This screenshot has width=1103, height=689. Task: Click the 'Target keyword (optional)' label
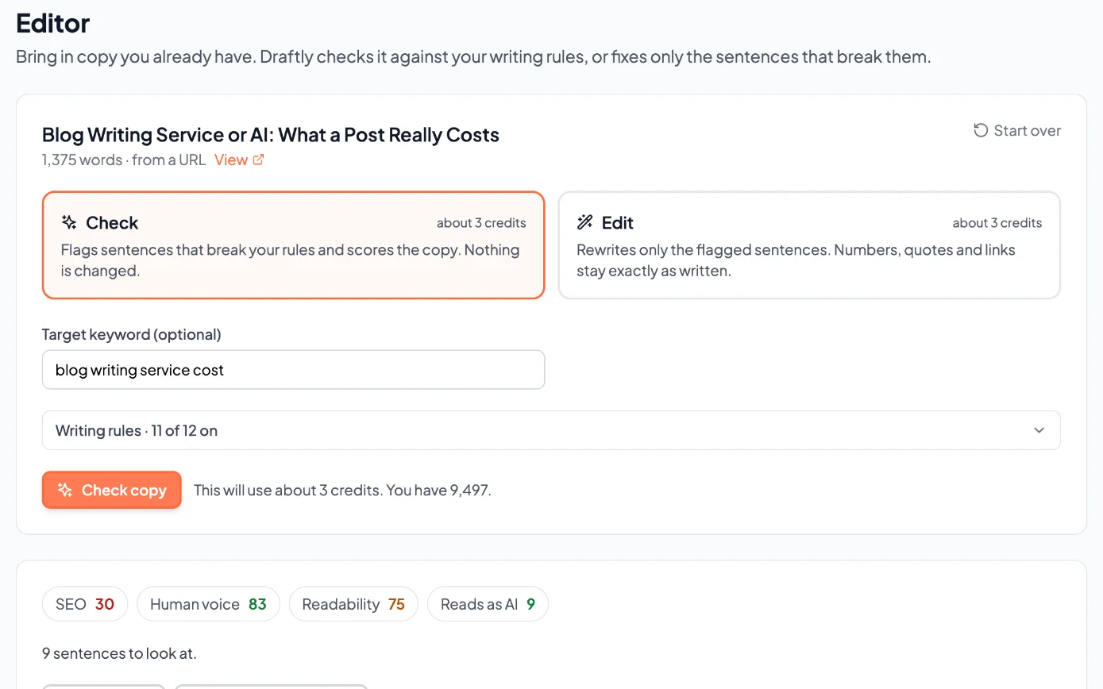(x=132, y=334)
